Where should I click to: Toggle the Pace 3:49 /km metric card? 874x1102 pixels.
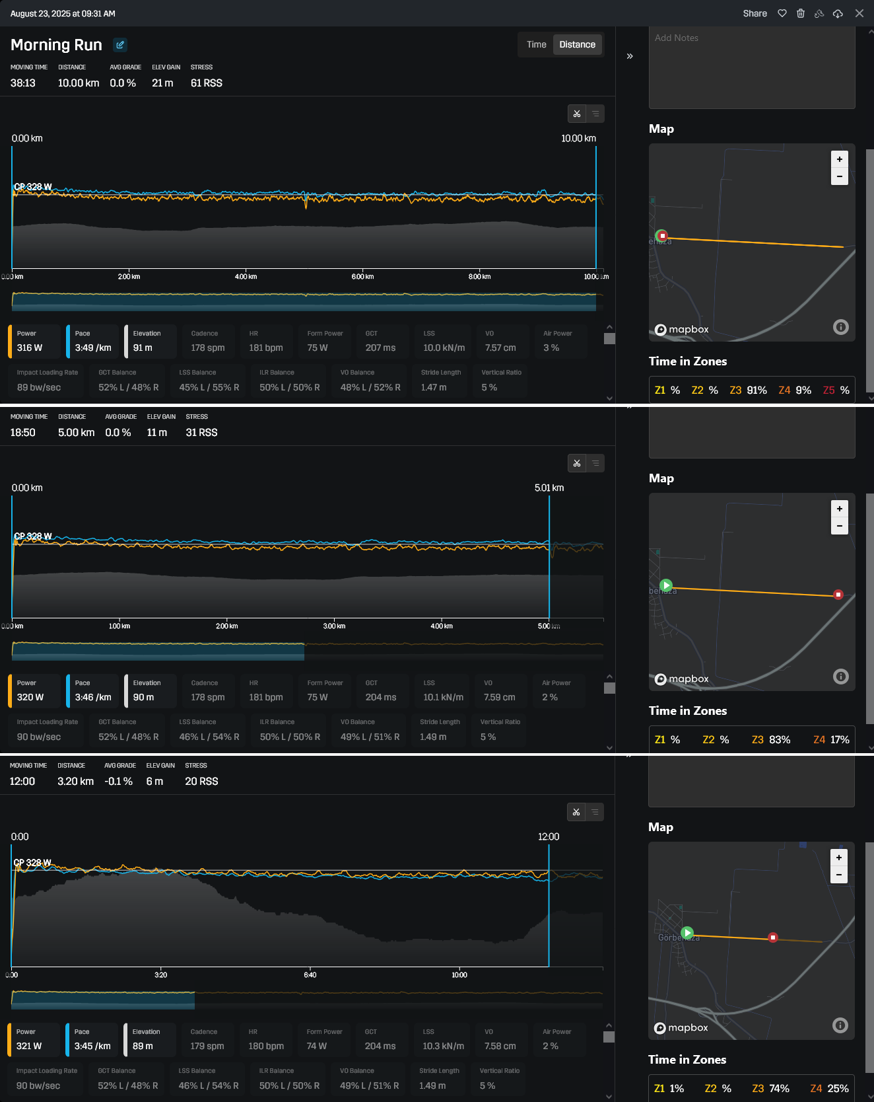[92, 341]
